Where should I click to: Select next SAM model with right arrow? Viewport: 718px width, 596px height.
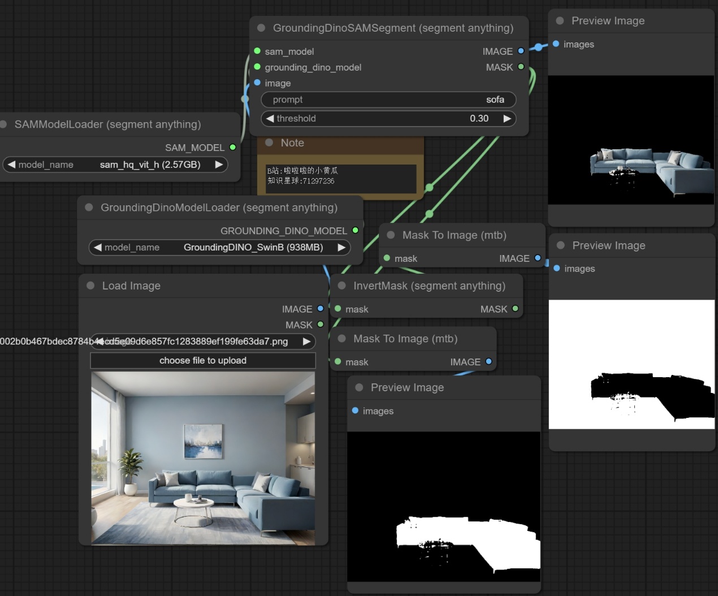pos(219,165)
